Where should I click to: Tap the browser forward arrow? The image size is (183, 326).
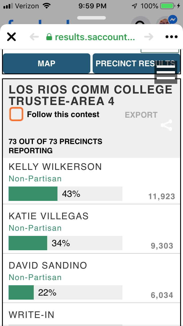148,37
